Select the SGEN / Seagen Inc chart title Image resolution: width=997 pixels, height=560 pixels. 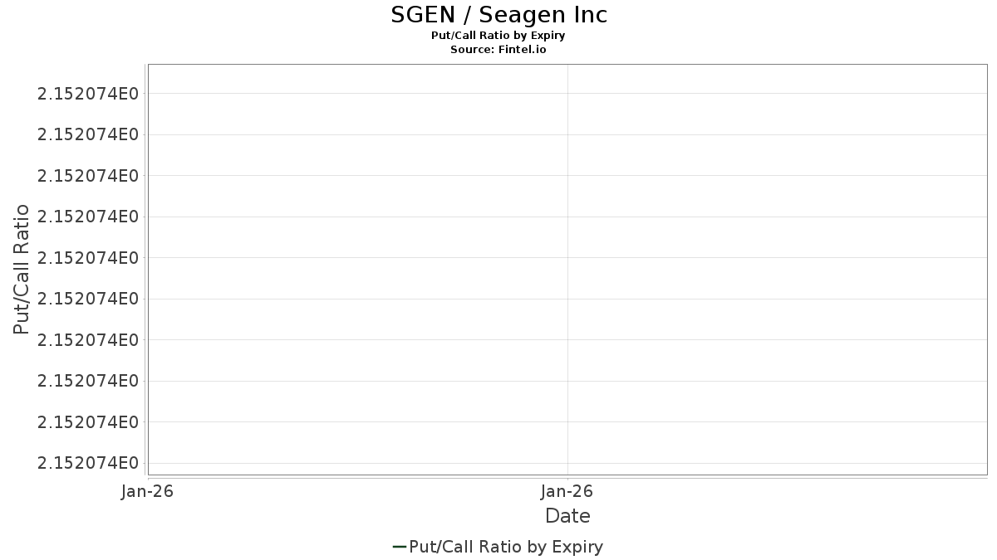point(498,15)
